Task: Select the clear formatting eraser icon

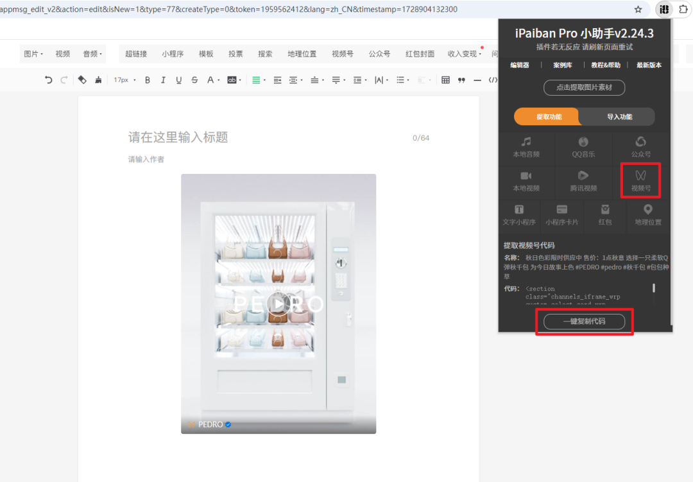Action: [x=82, y=80]
